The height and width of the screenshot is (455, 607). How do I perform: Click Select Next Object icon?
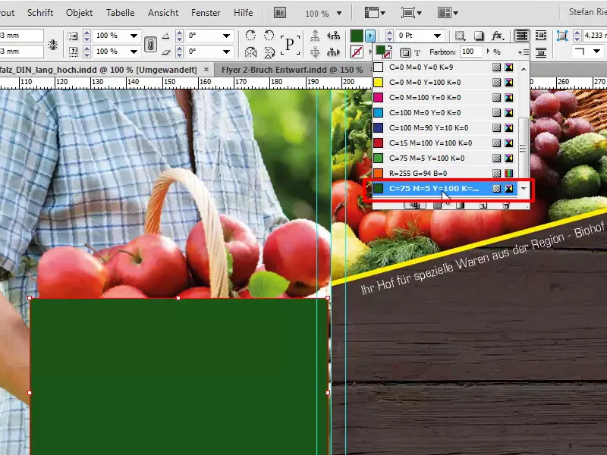coord(333,52)
